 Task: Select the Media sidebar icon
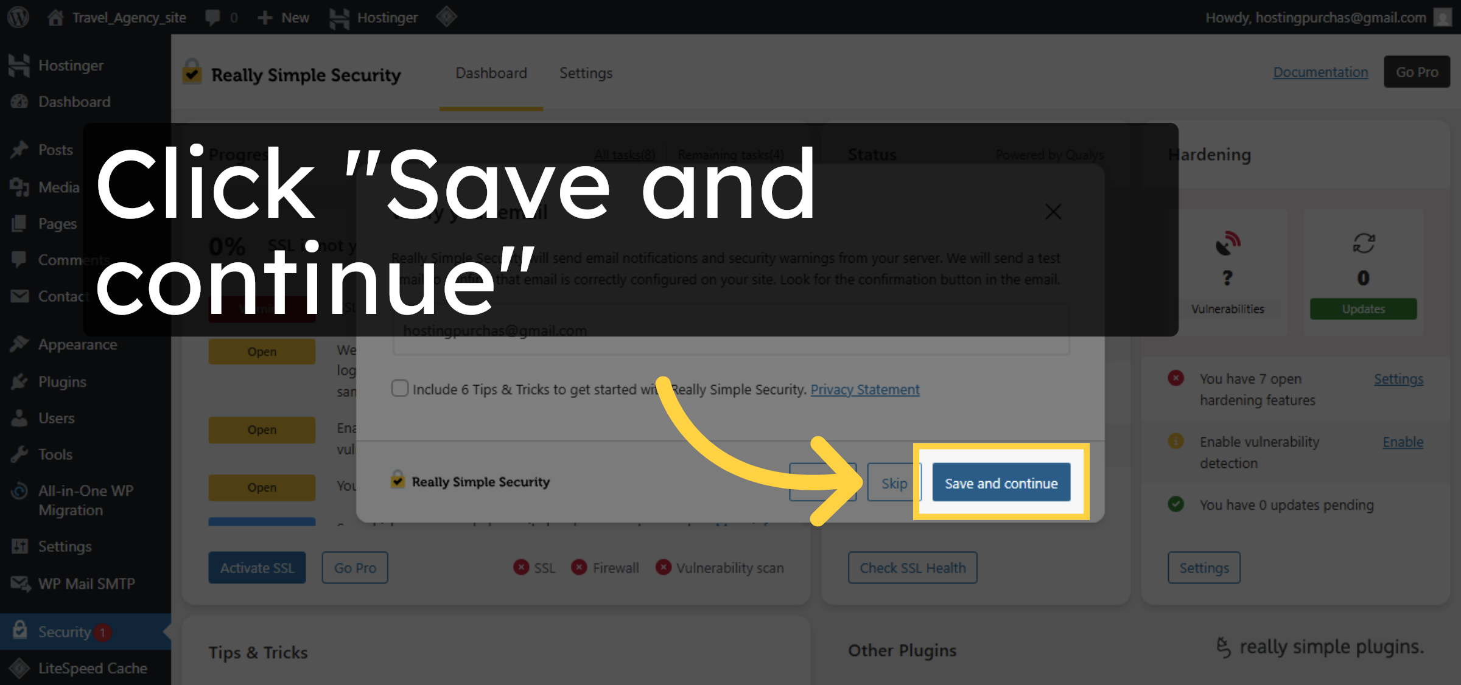click(x=20, y=187)
